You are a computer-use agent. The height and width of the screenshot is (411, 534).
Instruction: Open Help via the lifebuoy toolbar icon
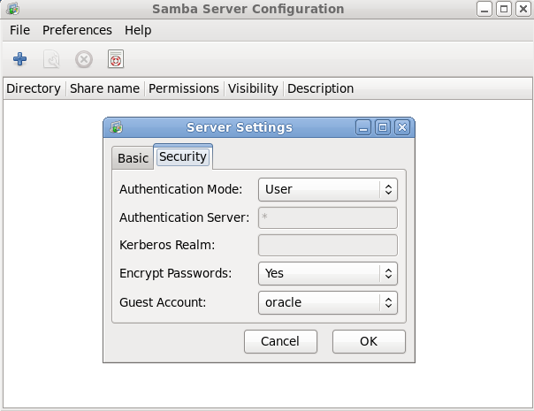115,59
